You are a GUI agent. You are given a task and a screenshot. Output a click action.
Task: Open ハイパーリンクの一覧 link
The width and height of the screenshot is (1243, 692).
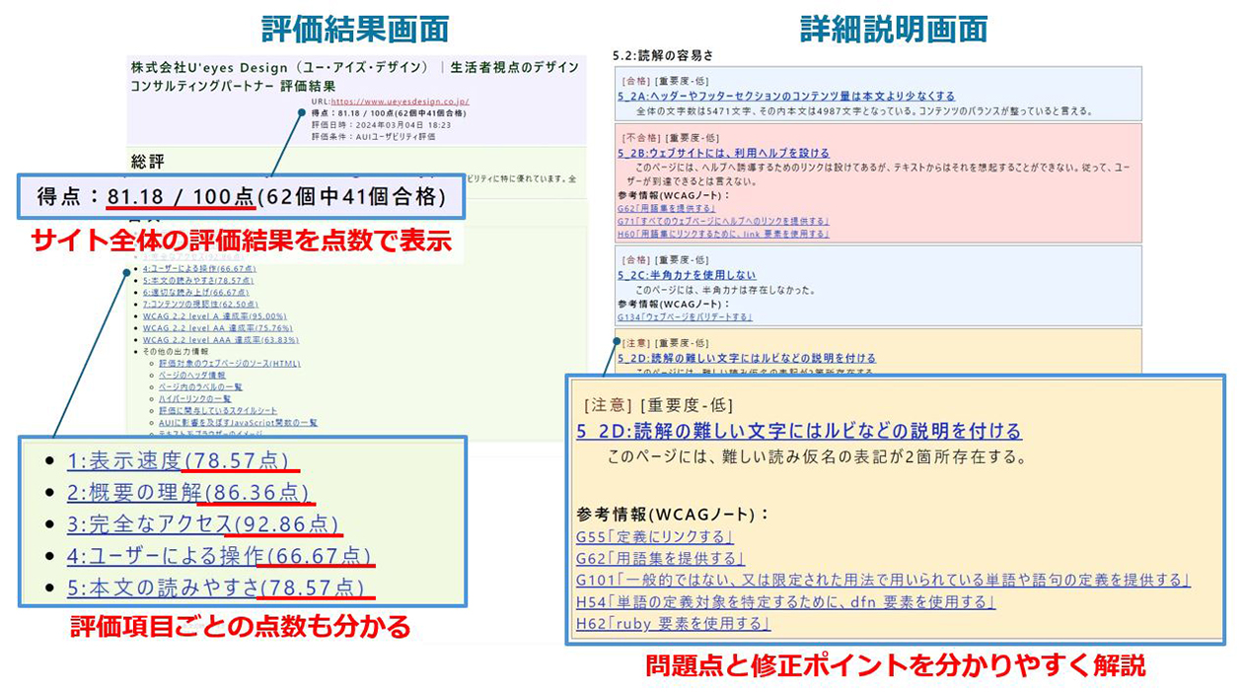click(194, 399)
